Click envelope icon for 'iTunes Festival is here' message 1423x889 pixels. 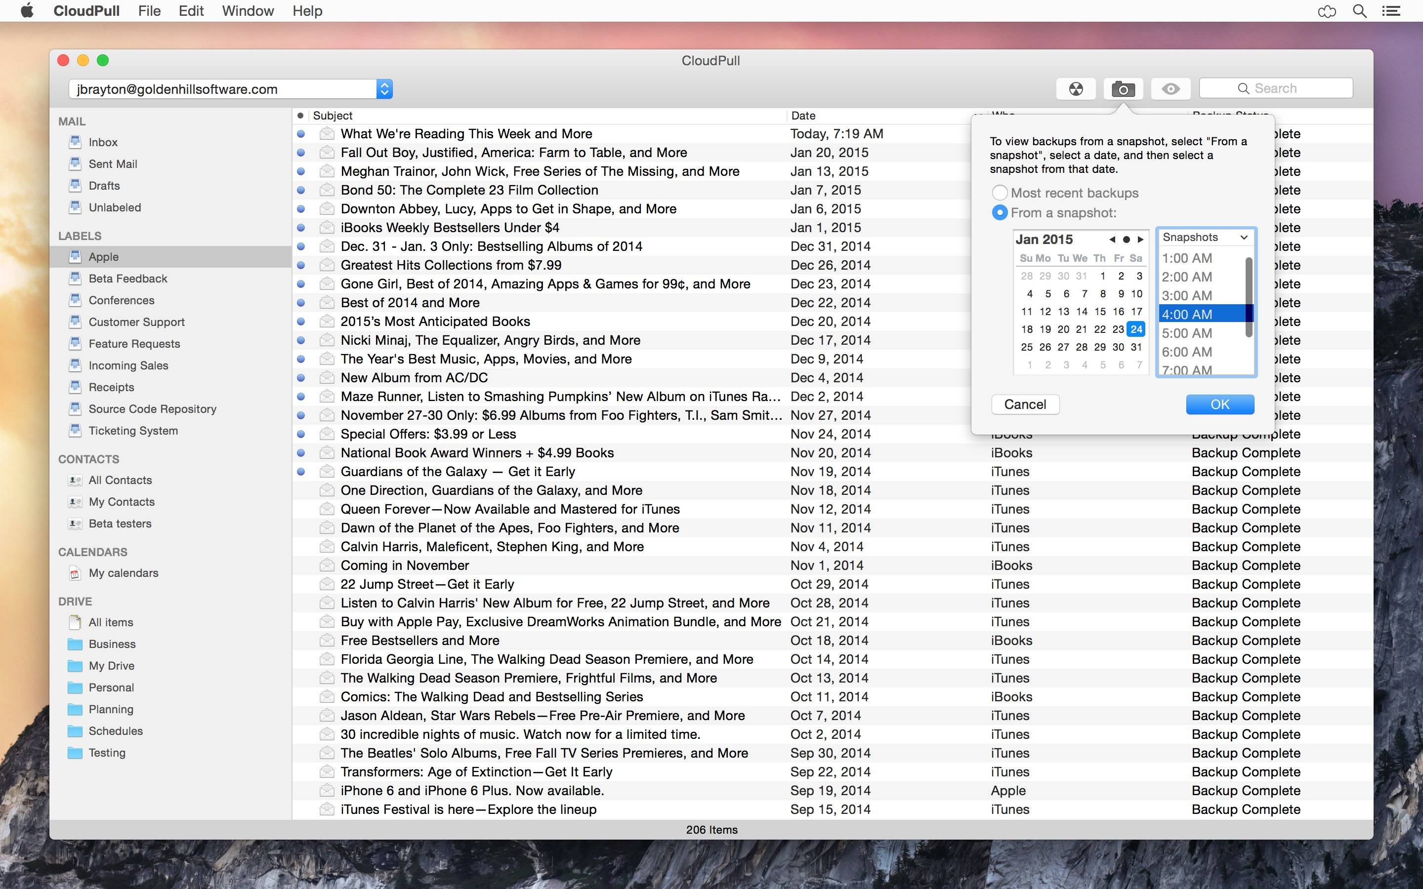click(327, 809)
